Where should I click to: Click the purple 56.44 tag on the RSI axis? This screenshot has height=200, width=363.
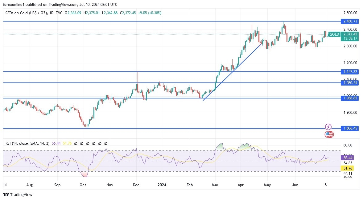coord(348,158)
